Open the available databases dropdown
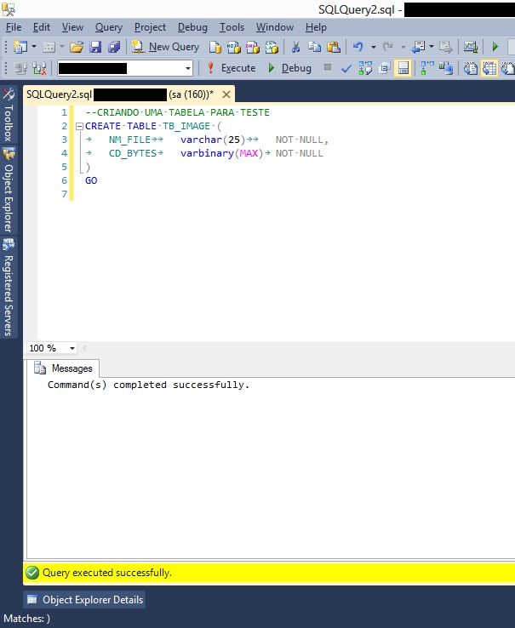 click(188, 68)
